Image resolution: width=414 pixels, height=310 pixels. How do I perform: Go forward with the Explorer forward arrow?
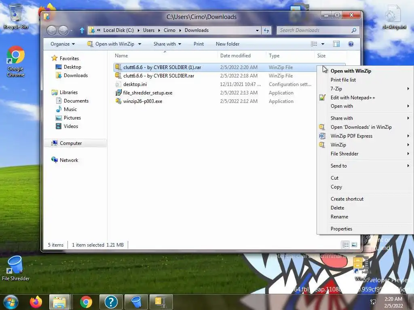pyautogui.click(x=63, y=31)
